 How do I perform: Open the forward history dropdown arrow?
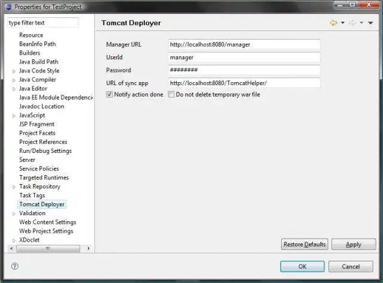(x=361, y=23)
